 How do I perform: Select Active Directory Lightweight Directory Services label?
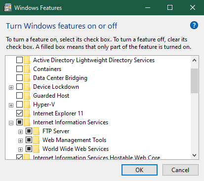[94, 60]
